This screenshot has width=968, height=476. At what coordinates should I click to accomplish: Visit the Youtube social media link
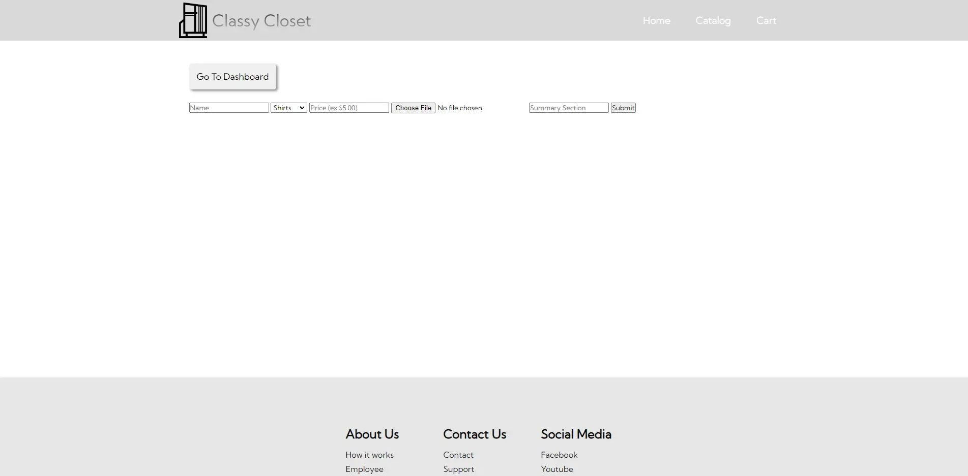coord(556,469)
